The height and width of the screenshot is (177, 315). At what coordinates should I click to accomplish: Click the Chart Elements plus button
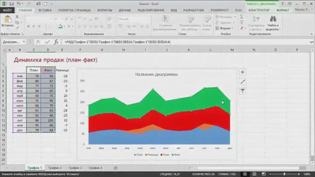243,72
